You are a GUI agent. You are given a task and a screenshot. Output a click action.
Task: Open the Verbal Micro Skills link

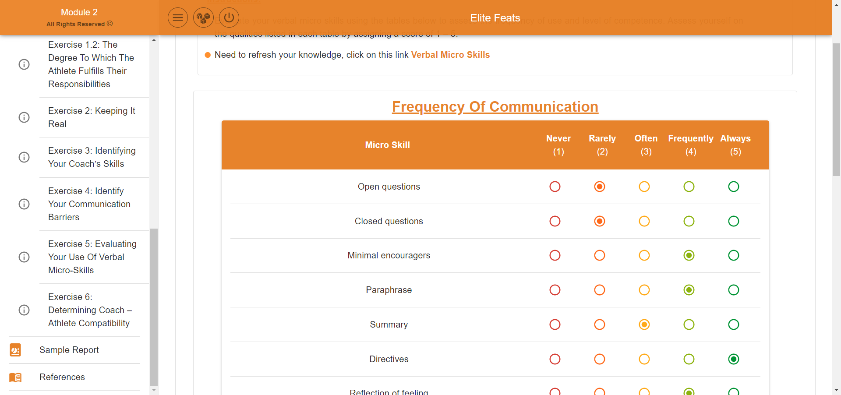(x=450, y=55)
